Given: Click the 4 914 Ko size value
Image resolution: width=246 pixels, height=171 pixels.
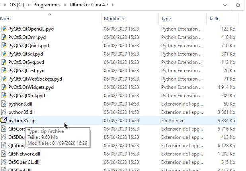Looking at the screenshot, I should click(x=226, y=87).
